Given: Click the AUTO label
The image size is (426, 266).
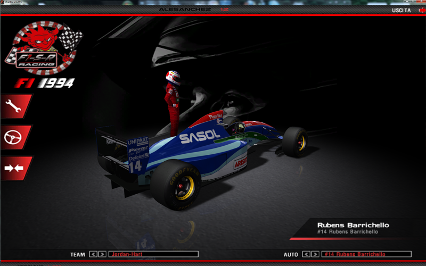Looking at the screenshot, I should [x=291, y=254].
